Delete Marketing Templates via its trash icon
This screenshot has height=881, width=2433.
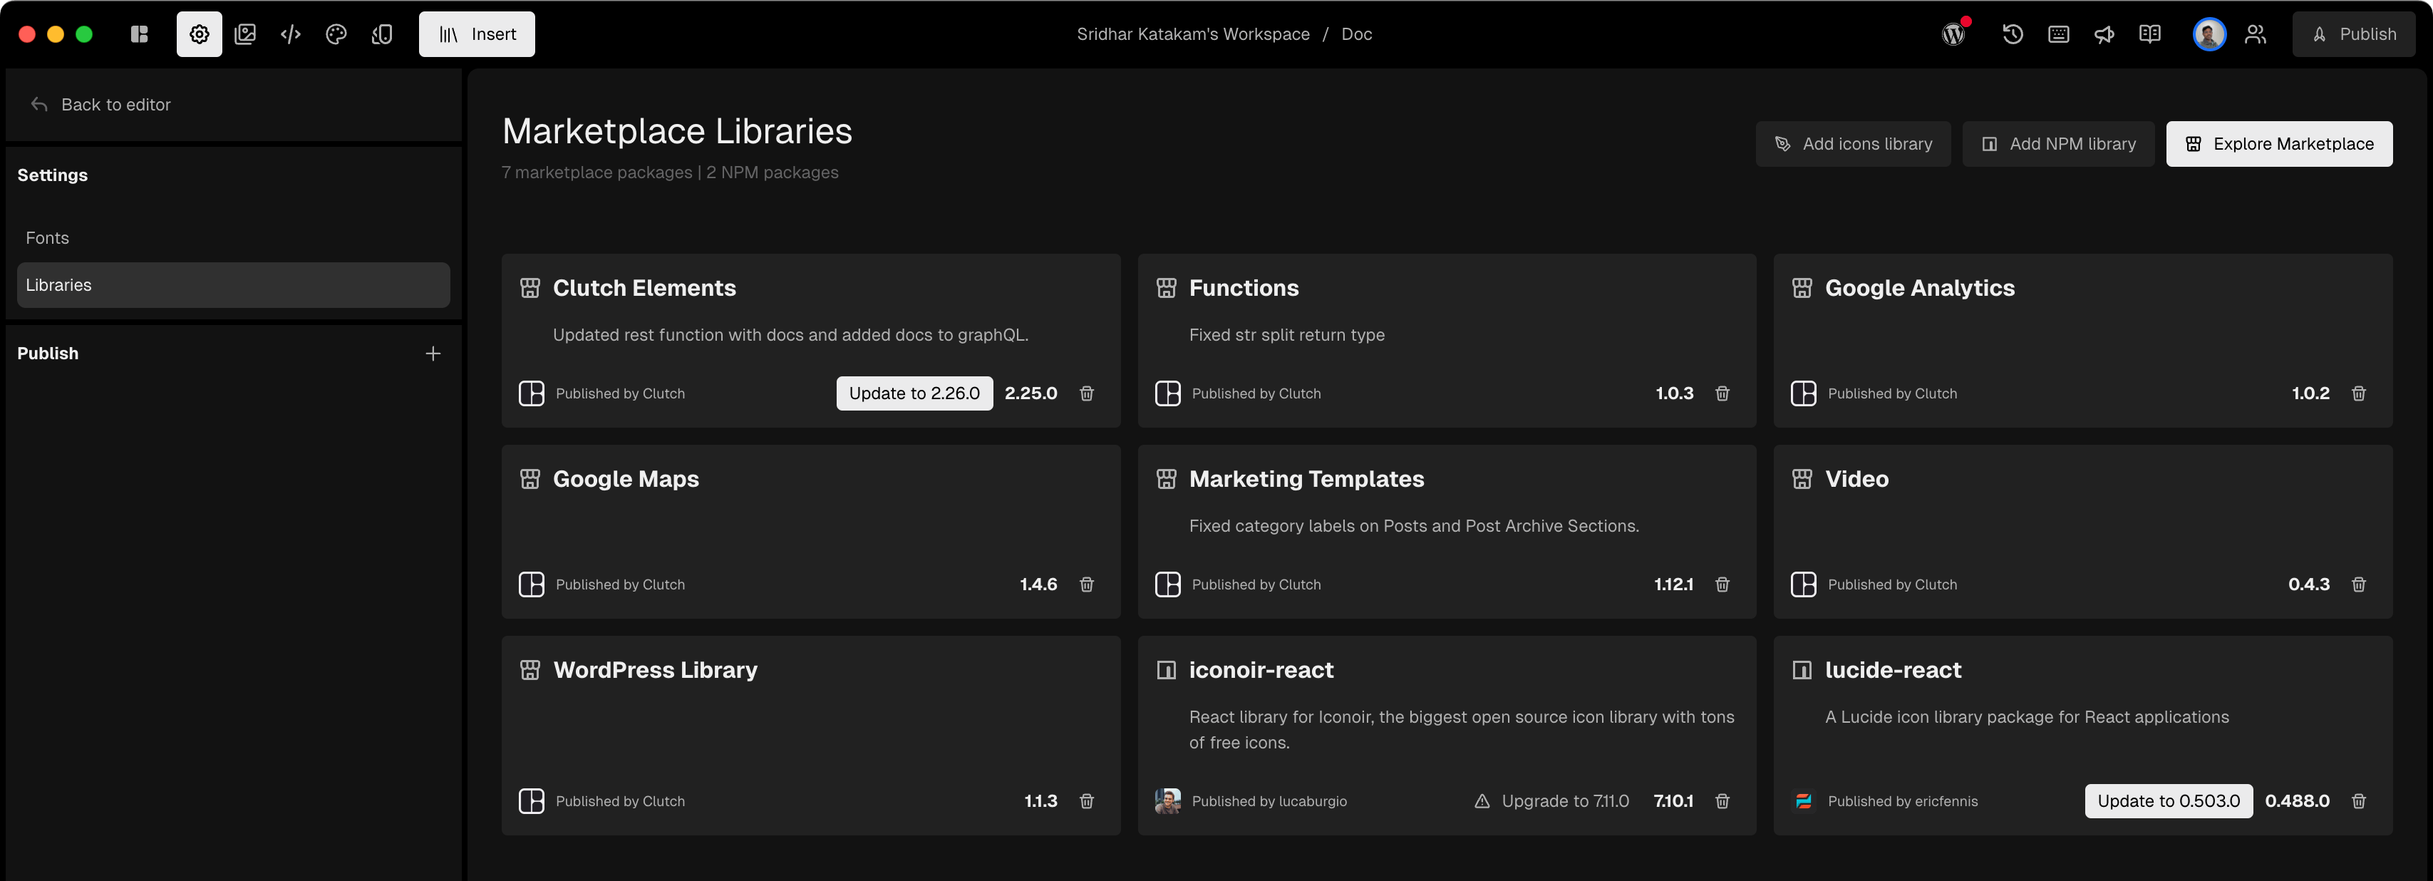pos(1722,584)
